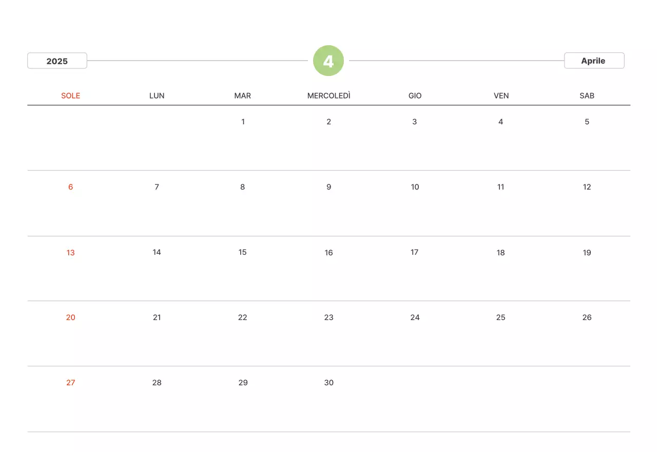This screenshot has height=452, width=657.
Task: Select the MERCOLEDÌ column header
Action: (x=328, y=96)
